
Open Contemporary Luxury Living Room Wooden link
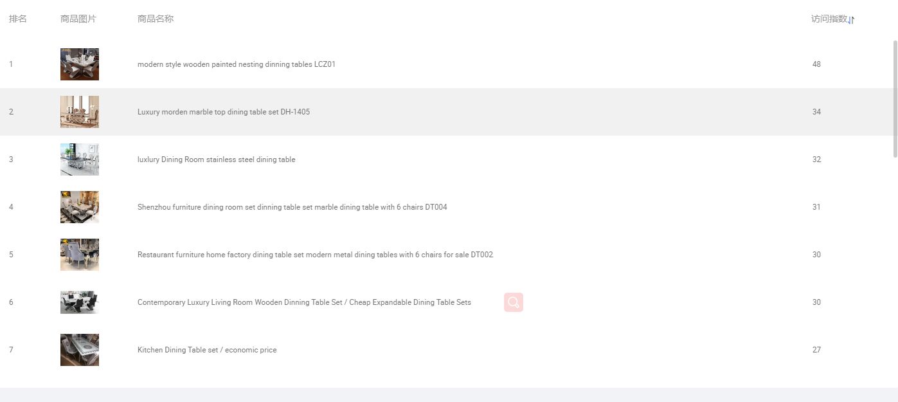304,302
